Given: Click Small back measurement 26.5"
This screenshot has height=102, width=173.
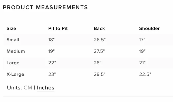Looking at the screenshot, I should (x=100, y=40).
